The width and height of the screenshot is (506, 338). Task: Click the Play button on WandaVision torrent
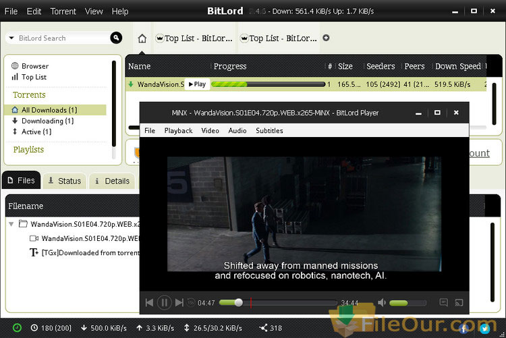[x=197, y=84]
